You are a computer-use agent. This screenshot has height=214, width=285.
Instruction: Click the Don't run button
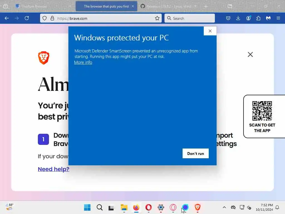tap(196, 154)
